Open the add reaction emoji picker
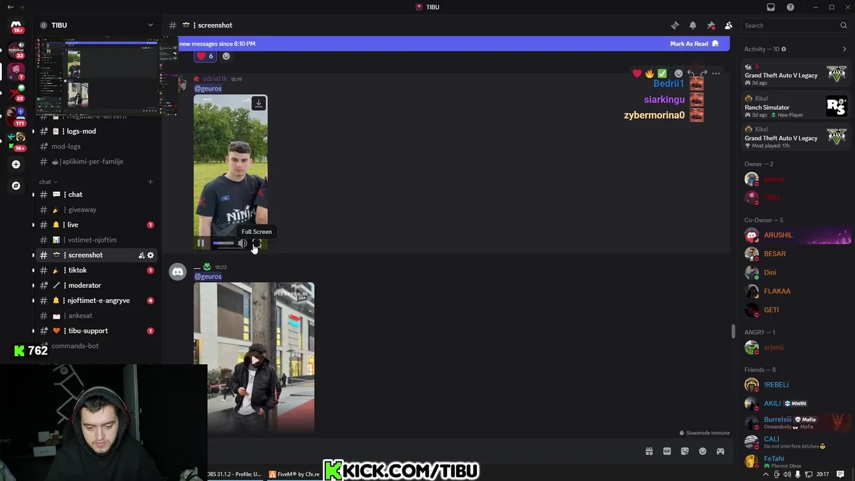Screen dimensions: 855x481 tap(679, 73)
